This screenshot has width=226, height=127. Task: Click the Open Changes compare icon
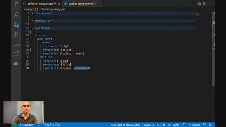coord(200,4)
